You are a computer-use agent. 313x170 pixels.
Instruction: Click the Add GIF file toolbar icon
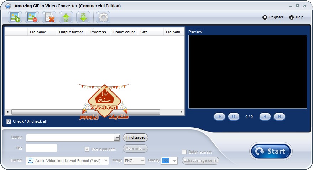coord(15,17)
